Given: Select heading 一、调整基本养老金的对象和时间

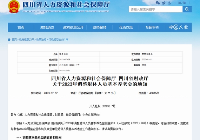Looking at the screenshot, I should point(39,137).
